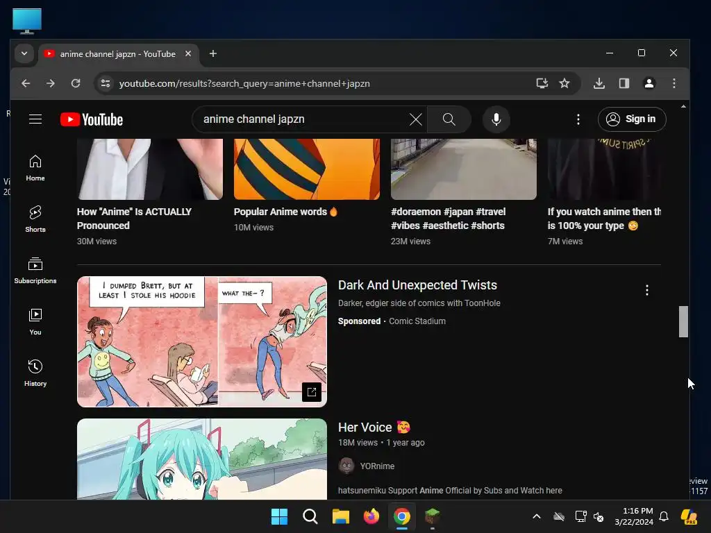Viewport: 711px width, 533px height.
Task: Open the notification bell in the tray
Action: (664, 516)
